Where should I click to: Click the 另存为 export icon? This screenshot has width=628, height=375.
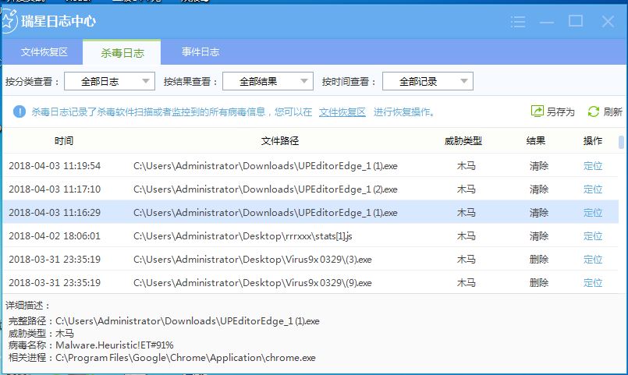tap(537, 111)
